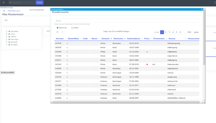Select customer row number 147678

click(x=127, y=43)
